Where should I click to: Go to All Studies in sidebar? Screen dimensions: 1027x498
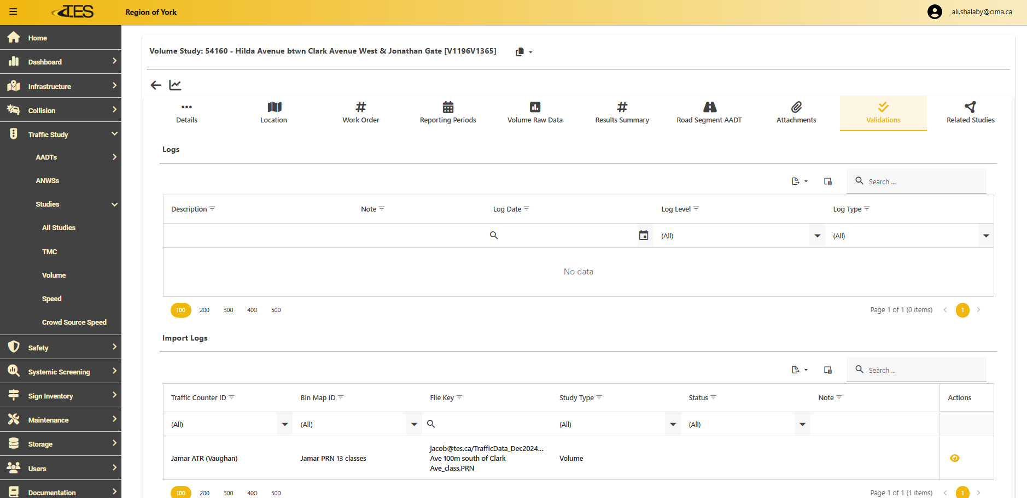tap(59, 227)
